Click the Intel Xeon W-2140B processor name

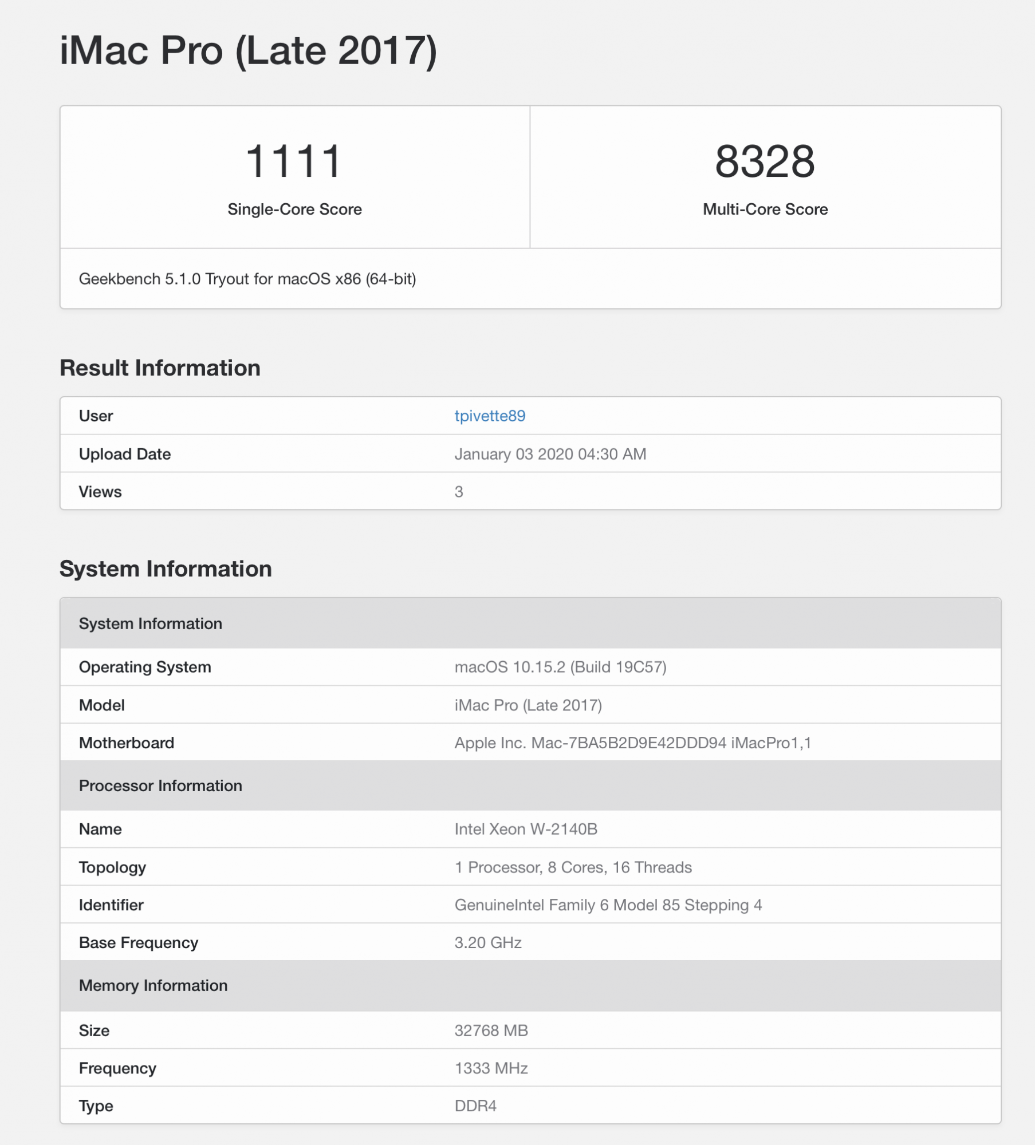[526, 829]
